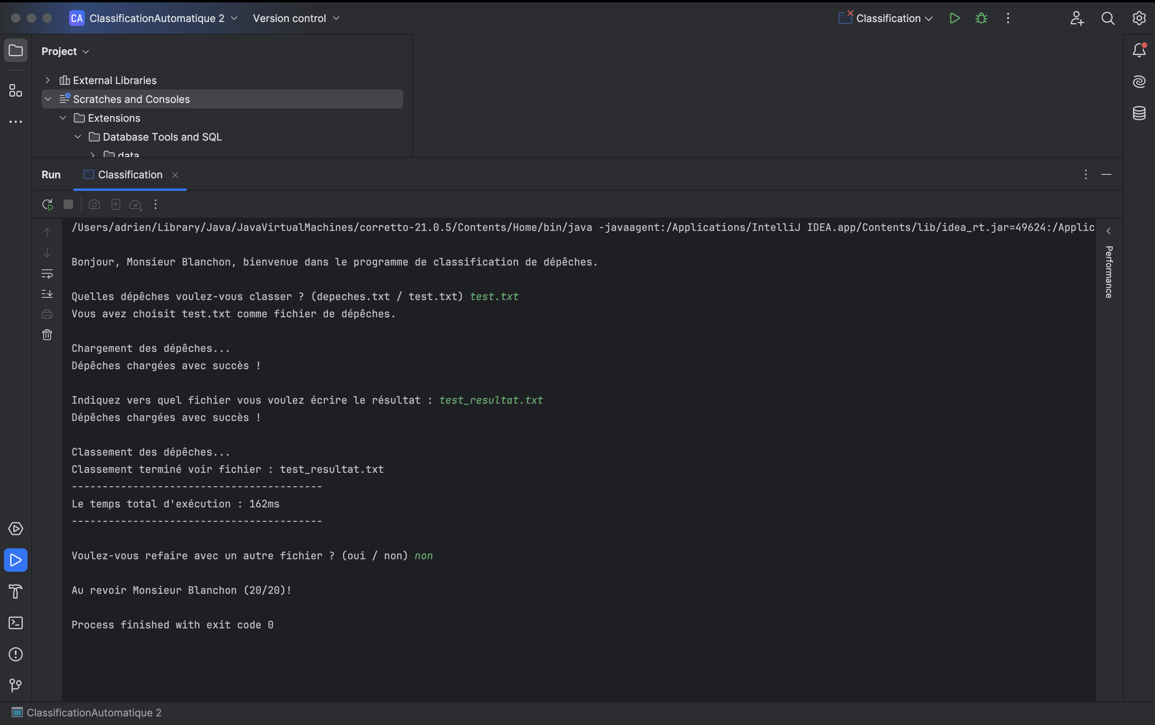The height and width of the screenshot is (725, 1155).
Task: Click the 'Process finished with exit code 0' line
Action: pyautogui.click(x=172, y=625)
